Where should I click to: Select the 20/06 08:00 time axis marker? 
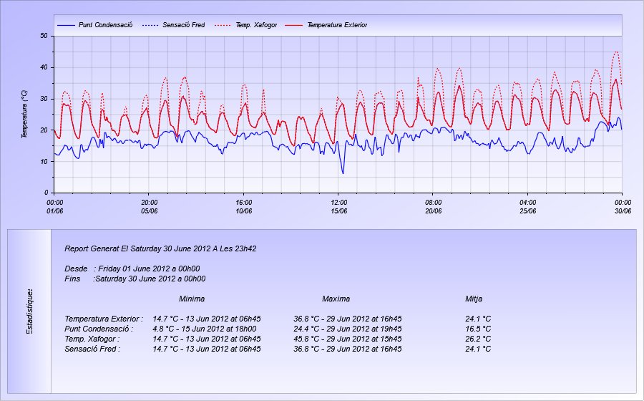pyautogui.click(x=433, y=206)
